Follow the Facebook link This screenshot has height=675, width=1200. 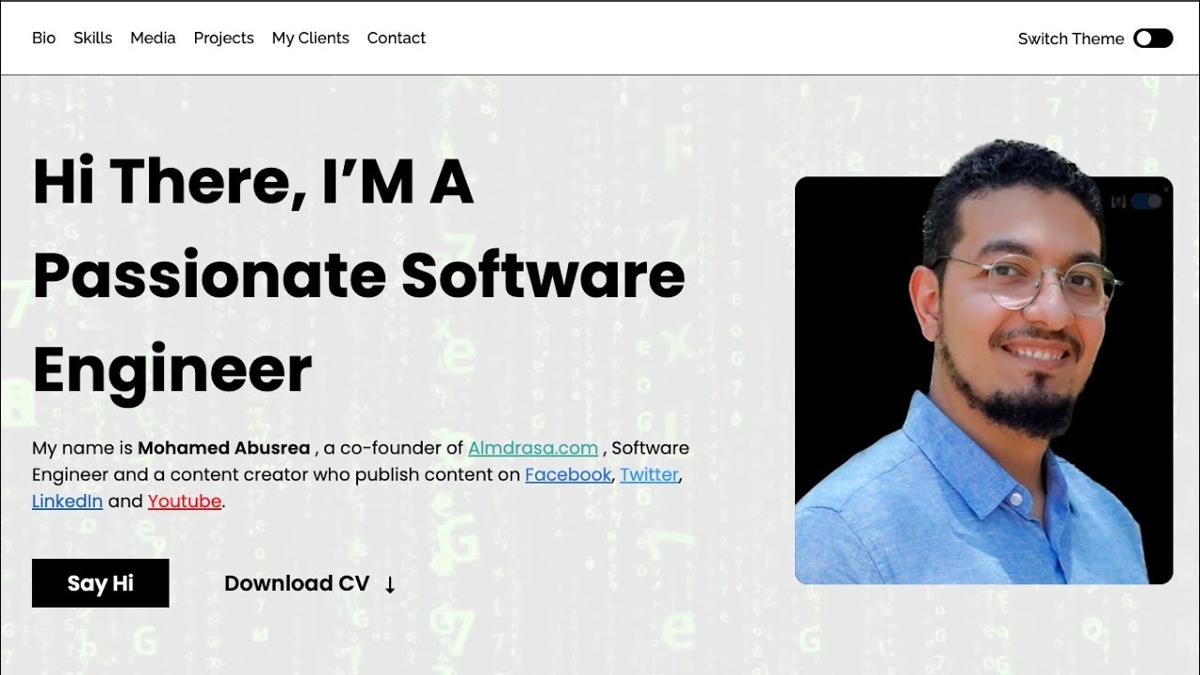(x=568, y=474)
